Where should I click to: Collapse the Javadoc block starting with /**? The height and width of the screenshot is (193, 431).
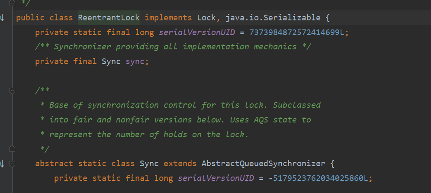12,90
